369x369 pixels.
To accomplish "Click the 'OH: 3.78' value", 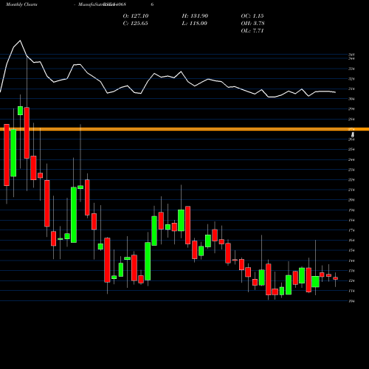I will [x=252, y=23].
